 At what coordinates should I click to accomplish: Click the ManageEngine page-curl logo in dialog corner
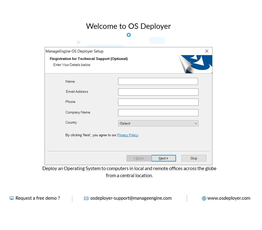click(x=196, y=63)
